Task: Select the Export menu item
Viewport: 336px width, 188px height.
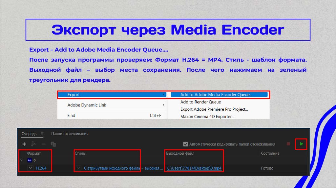Action: tap(112, 95)
